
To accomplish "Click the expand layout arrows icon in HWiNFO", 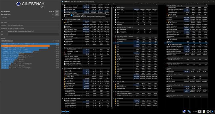I will 63,112.
